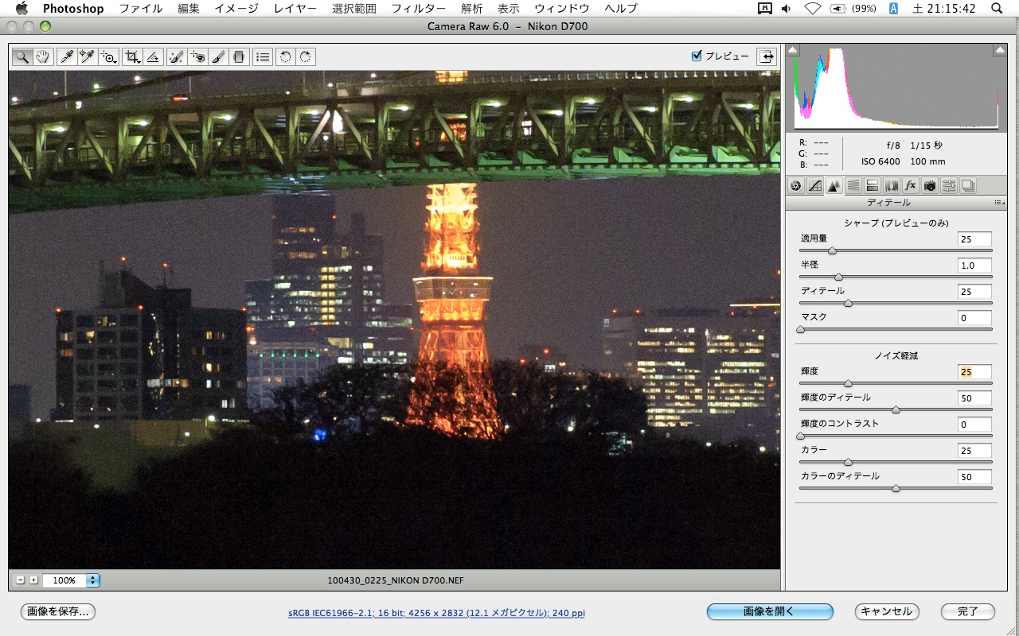This screenshot has width=1019, height=636.
Task: Pick the White Balance eyedropper tool
Action: coord(65,56)
